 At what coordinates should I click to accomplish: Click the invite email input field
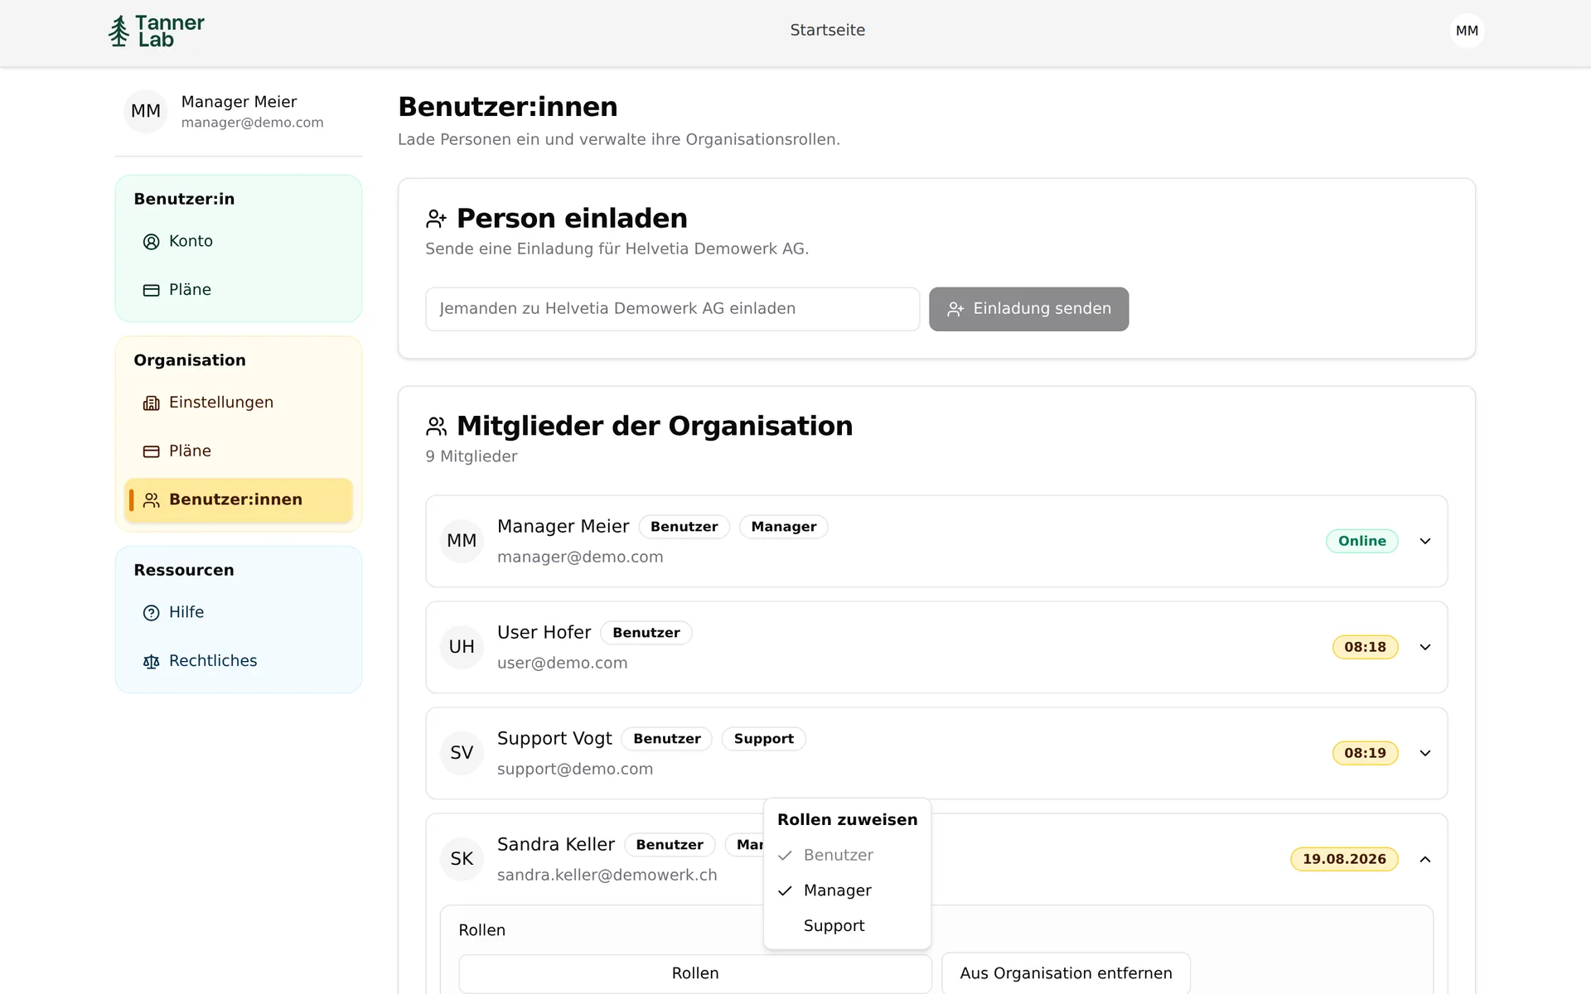pyautogui.click(x=672, y=309)
